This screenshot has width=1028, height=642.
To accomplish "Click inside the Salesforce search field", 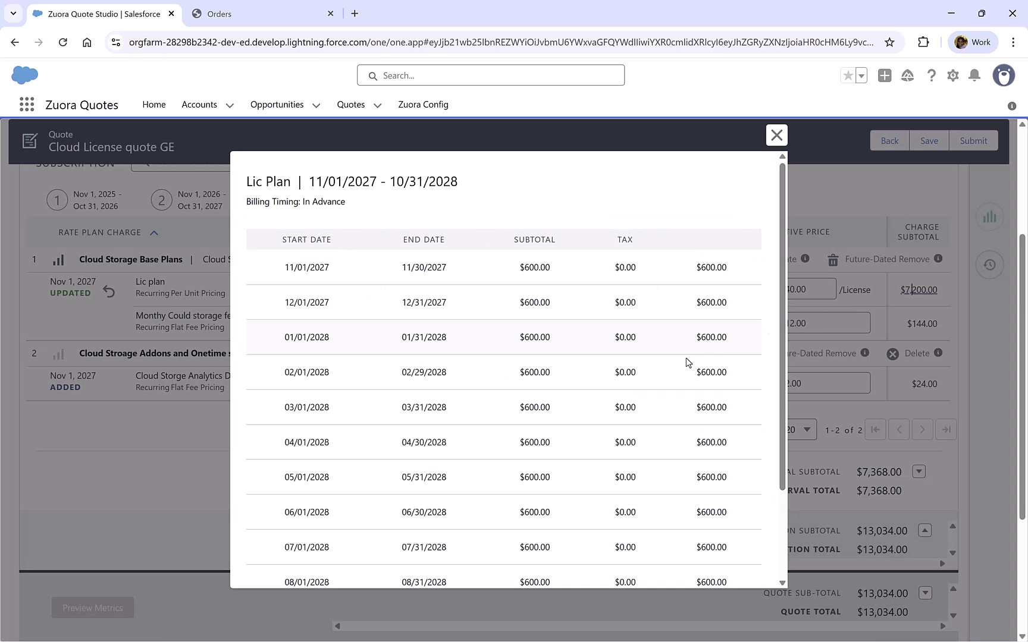I will (x=490, y=75).
